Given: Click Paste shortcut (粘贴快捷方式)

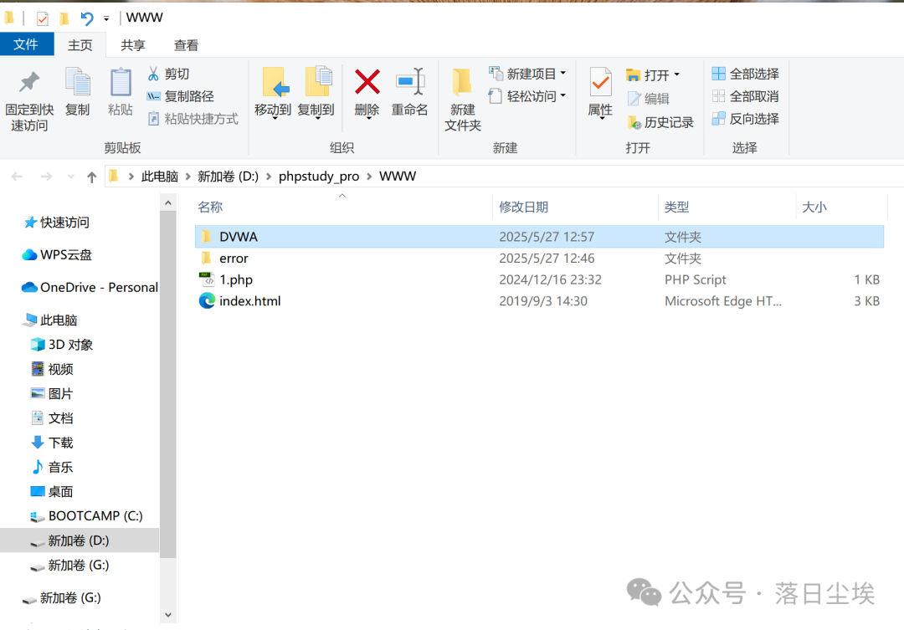Looking at the screenshot, I should pyautogui.click(x=193, y=119).
